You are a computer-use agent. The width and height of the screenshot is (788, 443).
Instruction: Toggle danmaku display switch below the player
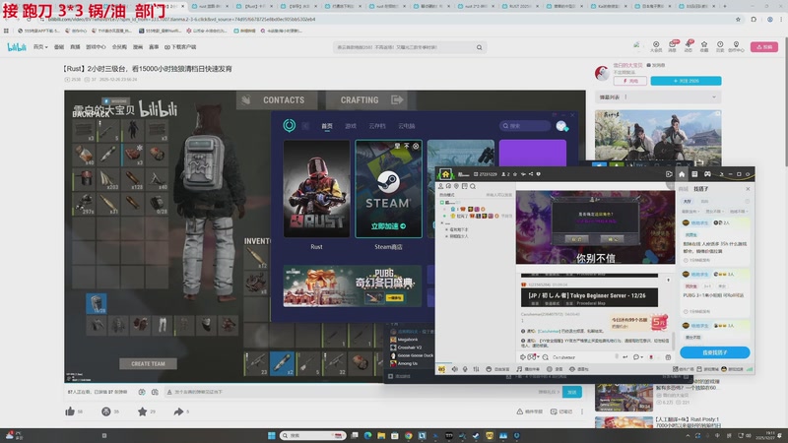tap(142, 392)
